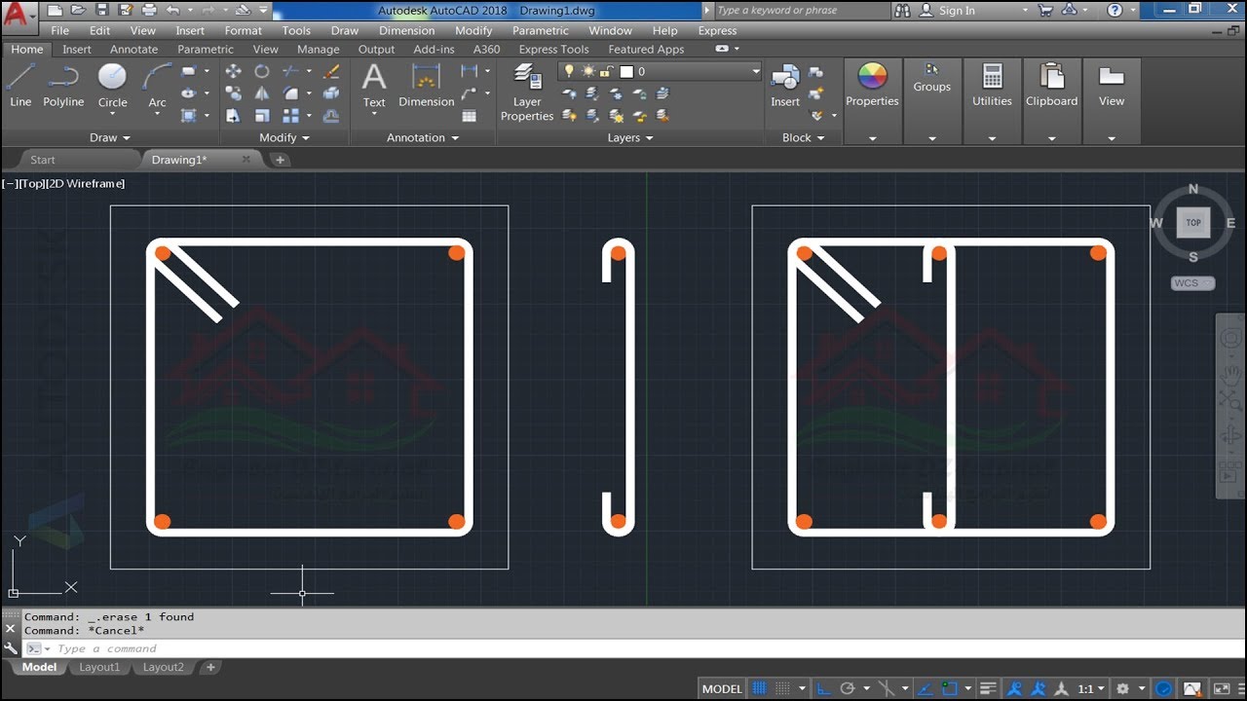
Task: Open the Clipboard panel
Action: (1051, 85)
